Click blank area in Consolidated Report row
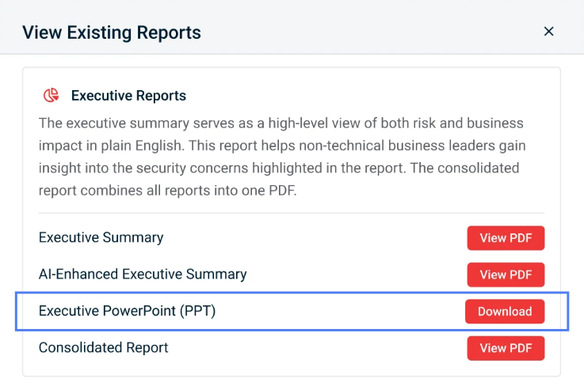This screenshot has height=386, width=584. pyautogui.click(x=317, y=348)
